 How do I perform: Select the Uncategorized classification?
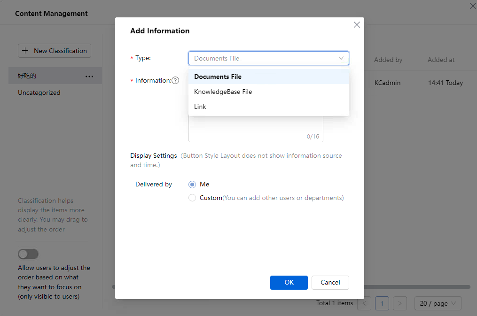pos(39,93)
